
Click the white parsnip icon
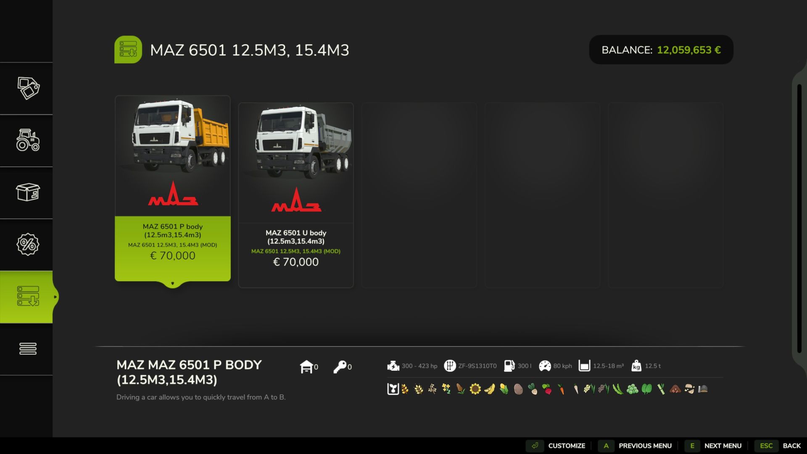coord(576,389)
